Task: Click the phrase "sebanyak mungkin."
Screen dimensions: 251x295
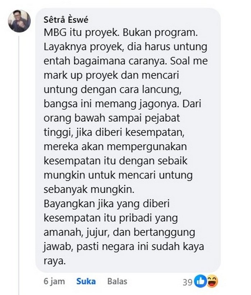Action: click(89, 189)
